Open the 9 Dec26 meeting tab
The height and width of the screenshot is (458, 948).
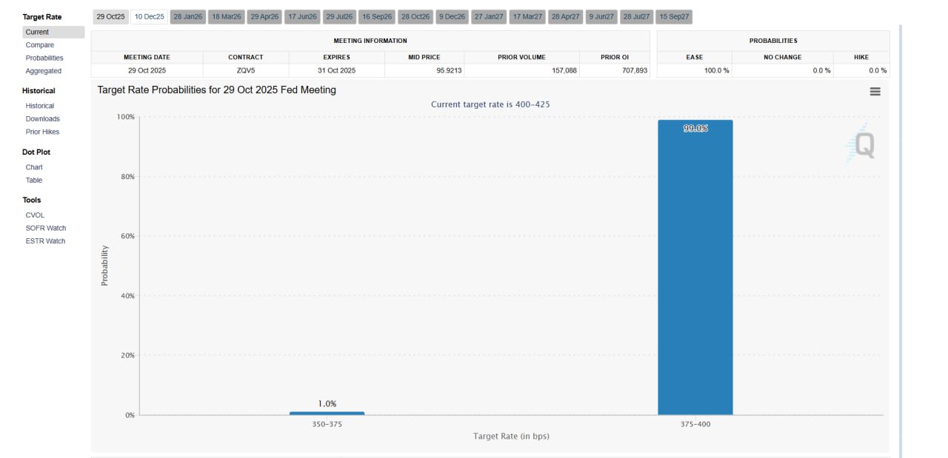click(x=452, y=16)
